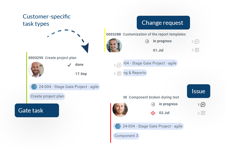Click the notes icon on Component broken card
This screenshot has height=150, width=225.
[203, 113]
